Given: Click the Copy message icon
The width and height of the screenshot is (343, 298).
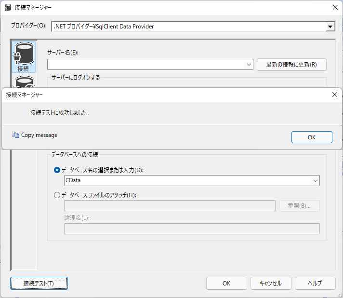Looking at the screenshot, I should coord(15,135).
